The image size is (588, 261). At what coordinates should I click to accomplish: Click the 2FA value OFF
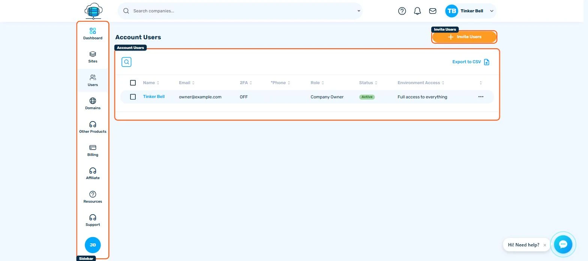(x=244, y=97)
